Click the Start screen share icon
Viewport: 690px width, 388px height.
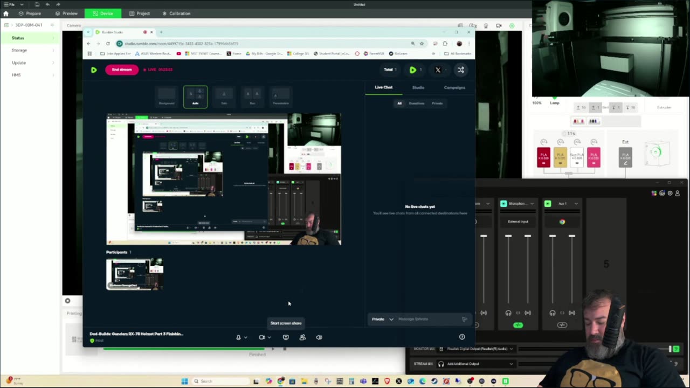click(x=286, y=337)
